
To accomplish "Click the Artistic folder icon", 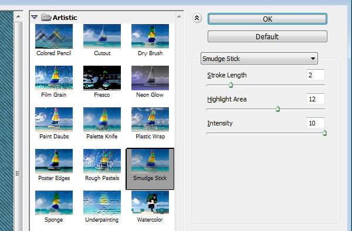I will click(x=46, y=17).
